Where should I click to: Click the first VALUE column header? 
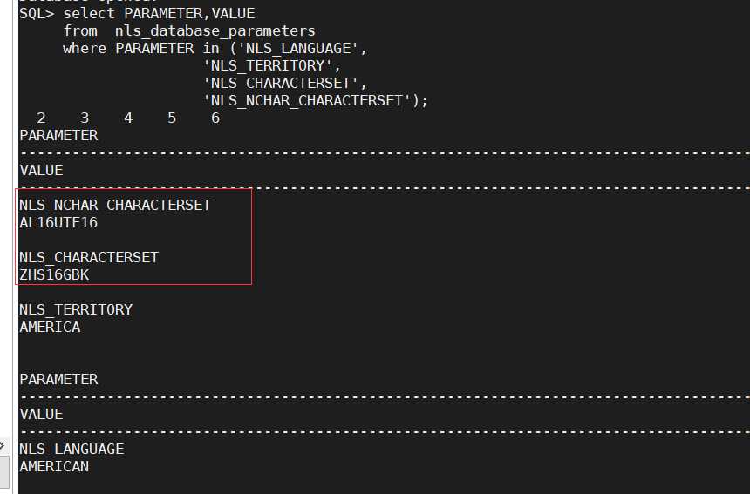(x=41, y=170)
